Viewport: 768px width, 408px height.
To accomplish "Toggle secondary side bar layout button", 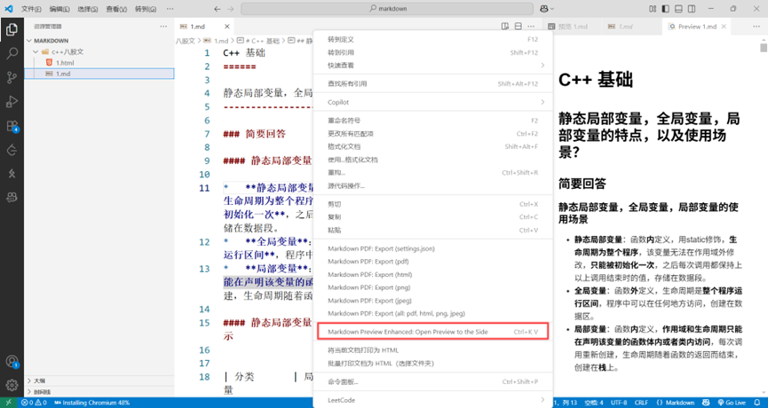I will click(x=692, y=9).
